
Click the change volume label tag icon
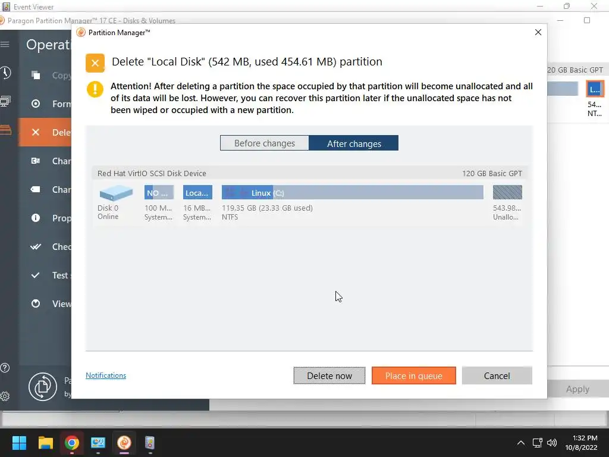(36, 189)
